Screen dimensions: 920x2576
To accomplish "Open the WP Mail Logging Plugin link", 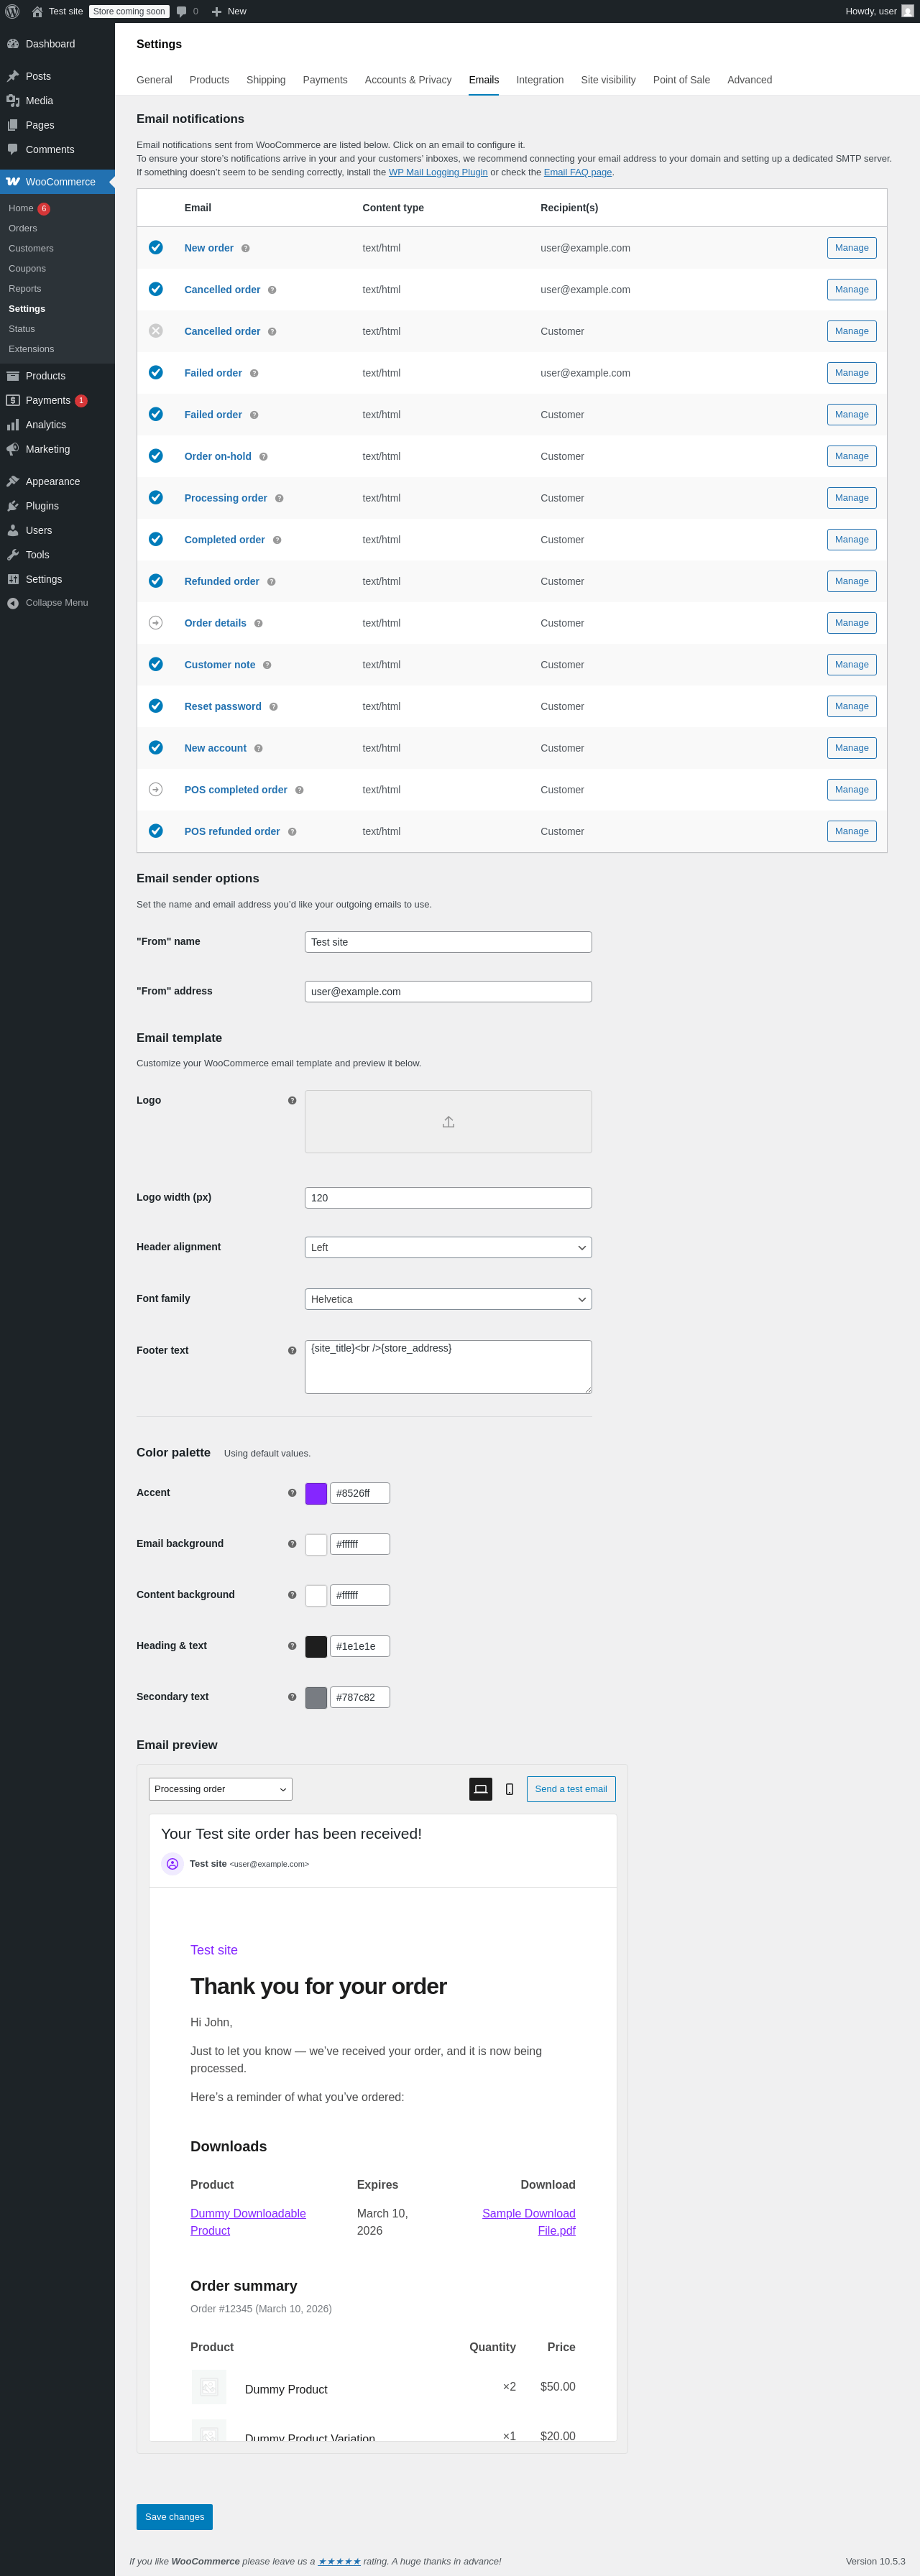I will click(x=438, y=172).
